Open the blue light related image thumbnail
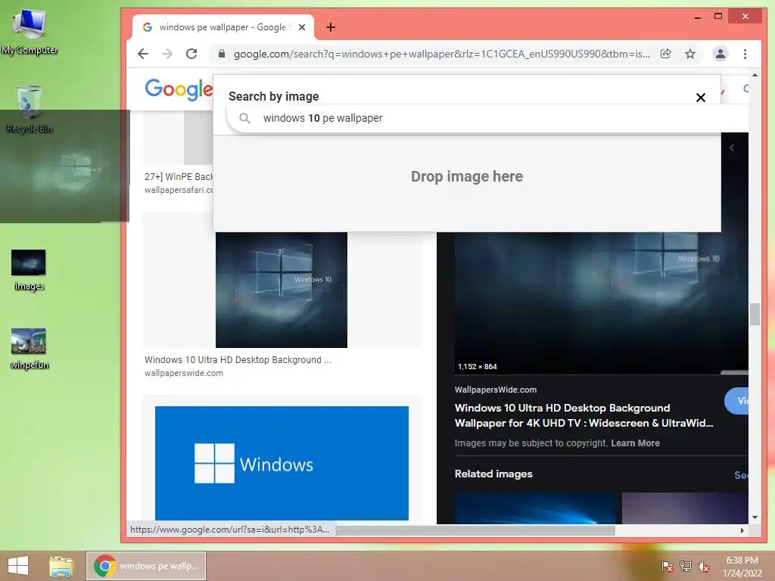 tap(535, 508)
